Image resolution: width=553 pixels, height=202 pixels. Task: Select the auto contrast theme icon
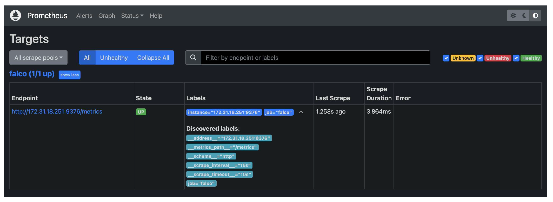[535, 16]
